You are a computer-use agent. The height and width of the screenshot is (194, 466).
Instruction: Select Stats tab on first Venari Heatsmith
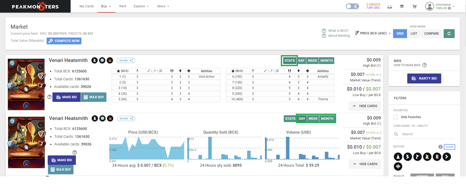(x=290, y=61)
